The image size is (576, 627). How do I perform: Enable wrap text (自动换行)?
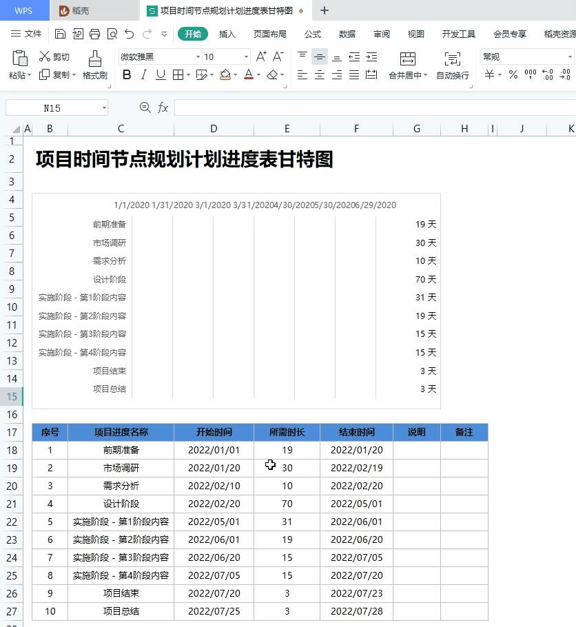pos(454,66)
